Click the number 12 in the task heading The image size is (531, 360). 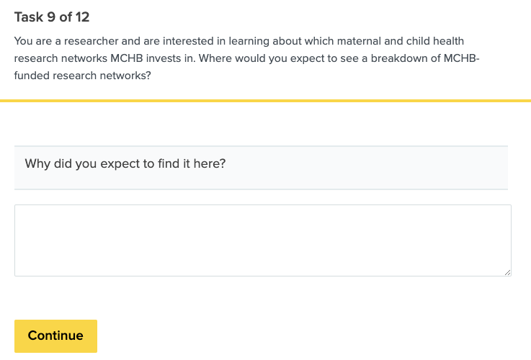pos(81,17)
